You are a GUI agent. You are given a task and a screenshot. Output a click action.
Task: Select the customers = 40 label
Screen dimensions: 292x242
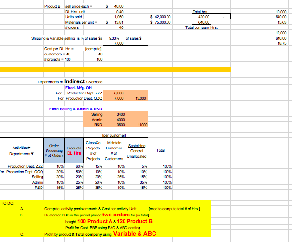point(57,54)
